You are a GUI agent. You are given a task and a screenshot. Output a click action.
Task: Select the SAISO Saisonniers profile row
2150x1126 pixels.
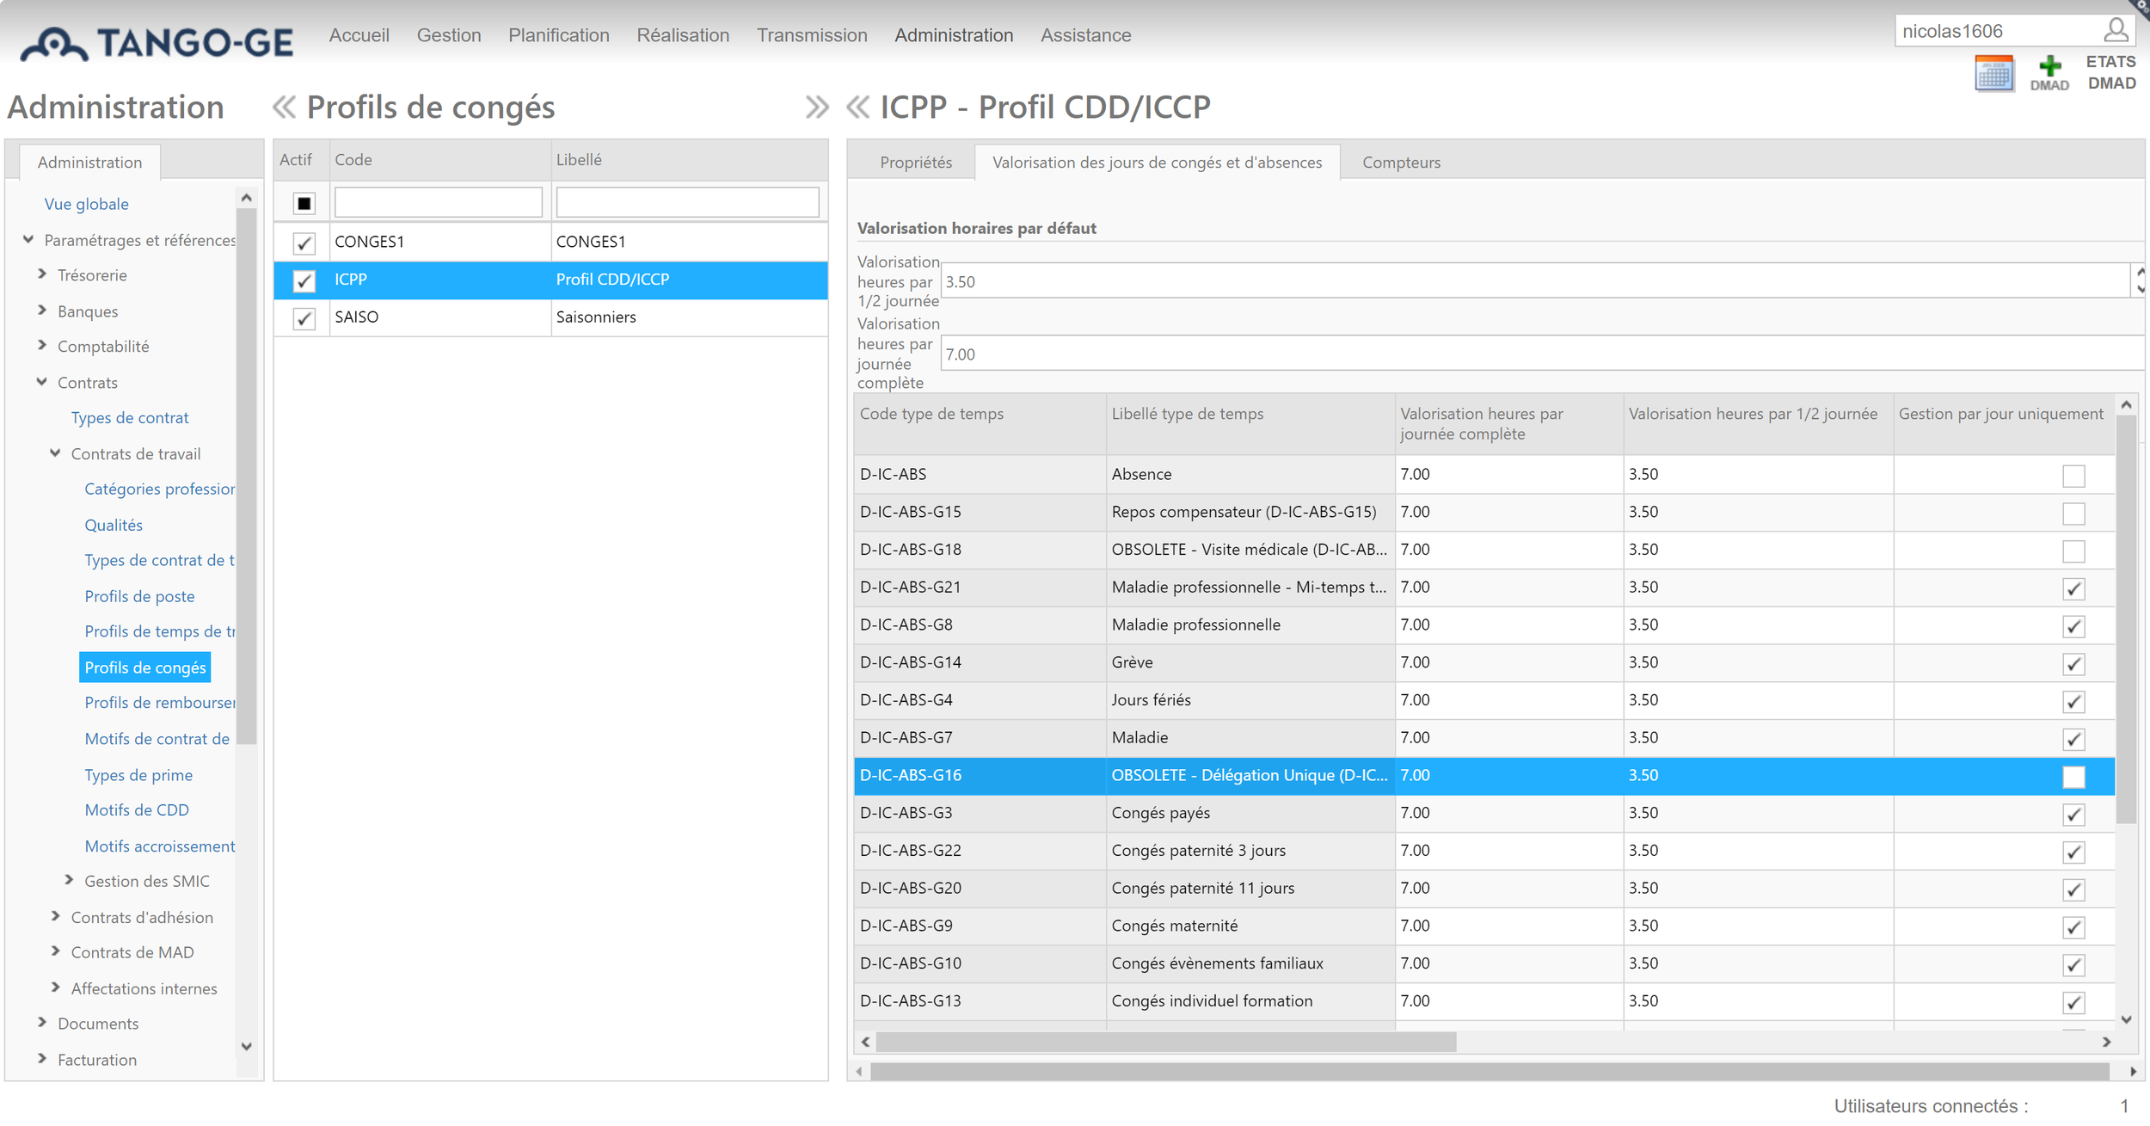[550, 317]
